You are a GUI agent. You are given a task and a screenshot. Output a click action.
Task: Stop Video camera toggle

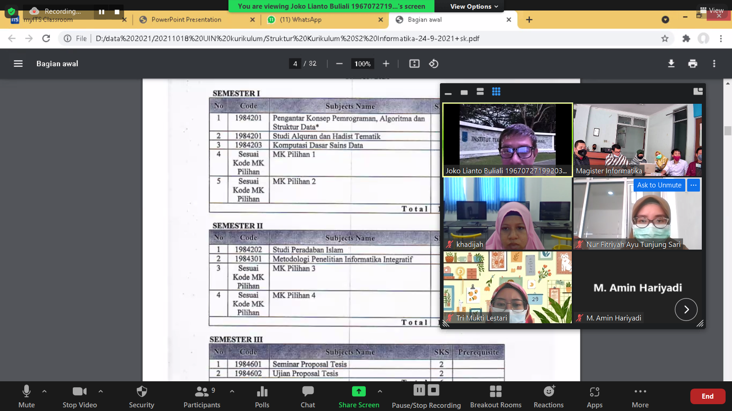coord(80,396)
